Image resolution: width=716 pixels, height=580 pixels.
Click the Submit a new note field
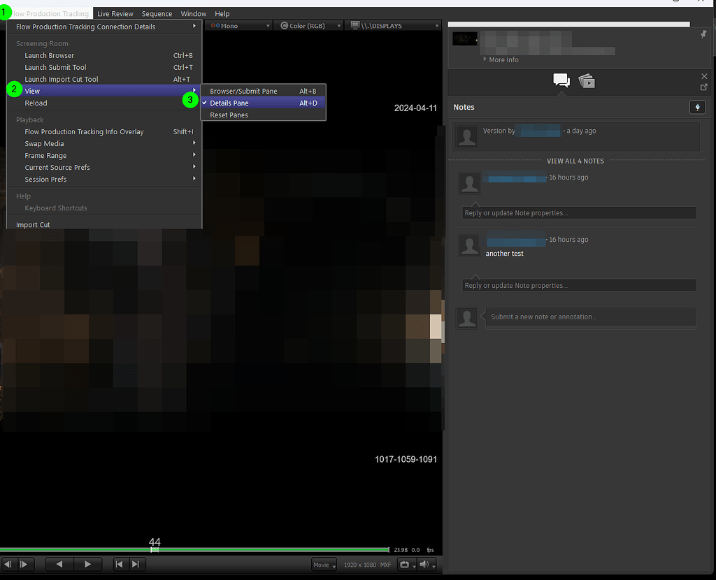point(591,318)
